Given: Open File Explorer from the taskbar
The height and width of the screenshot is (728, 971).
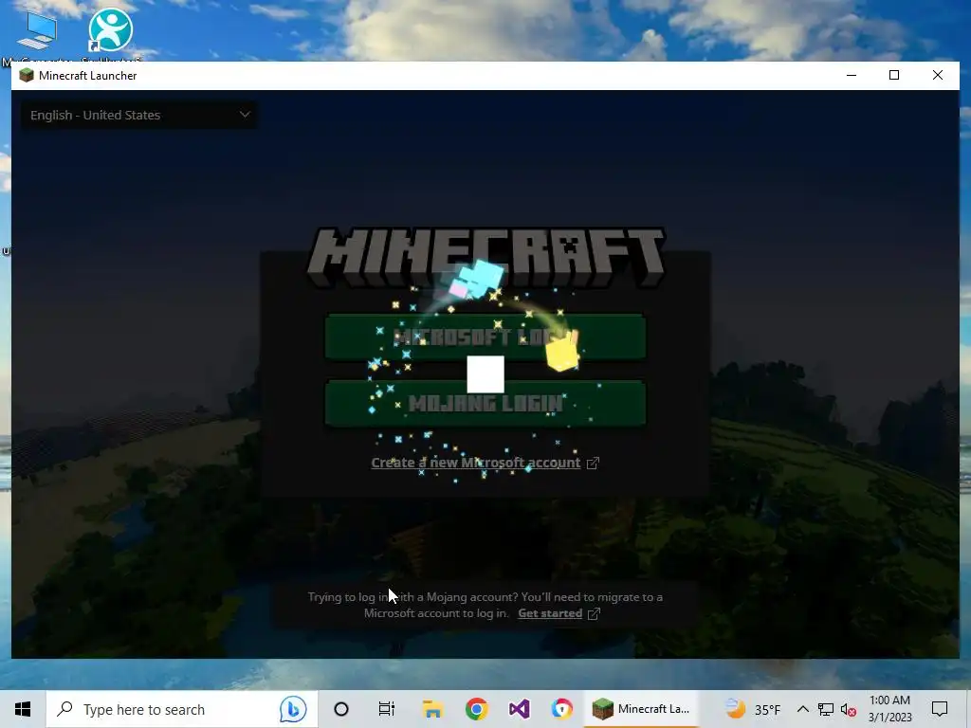Looking at the screenshot, I should point(432,709).
